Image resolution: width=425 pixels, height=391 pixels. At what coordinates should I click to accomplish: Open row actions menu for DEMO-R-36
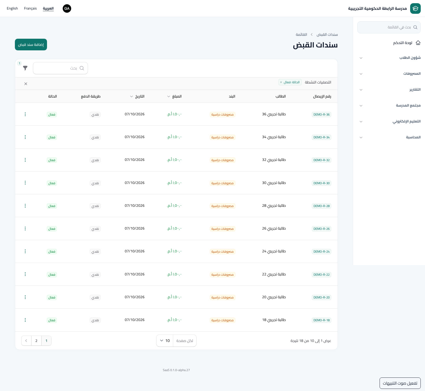pyautogui.click(x=25, y=114)
